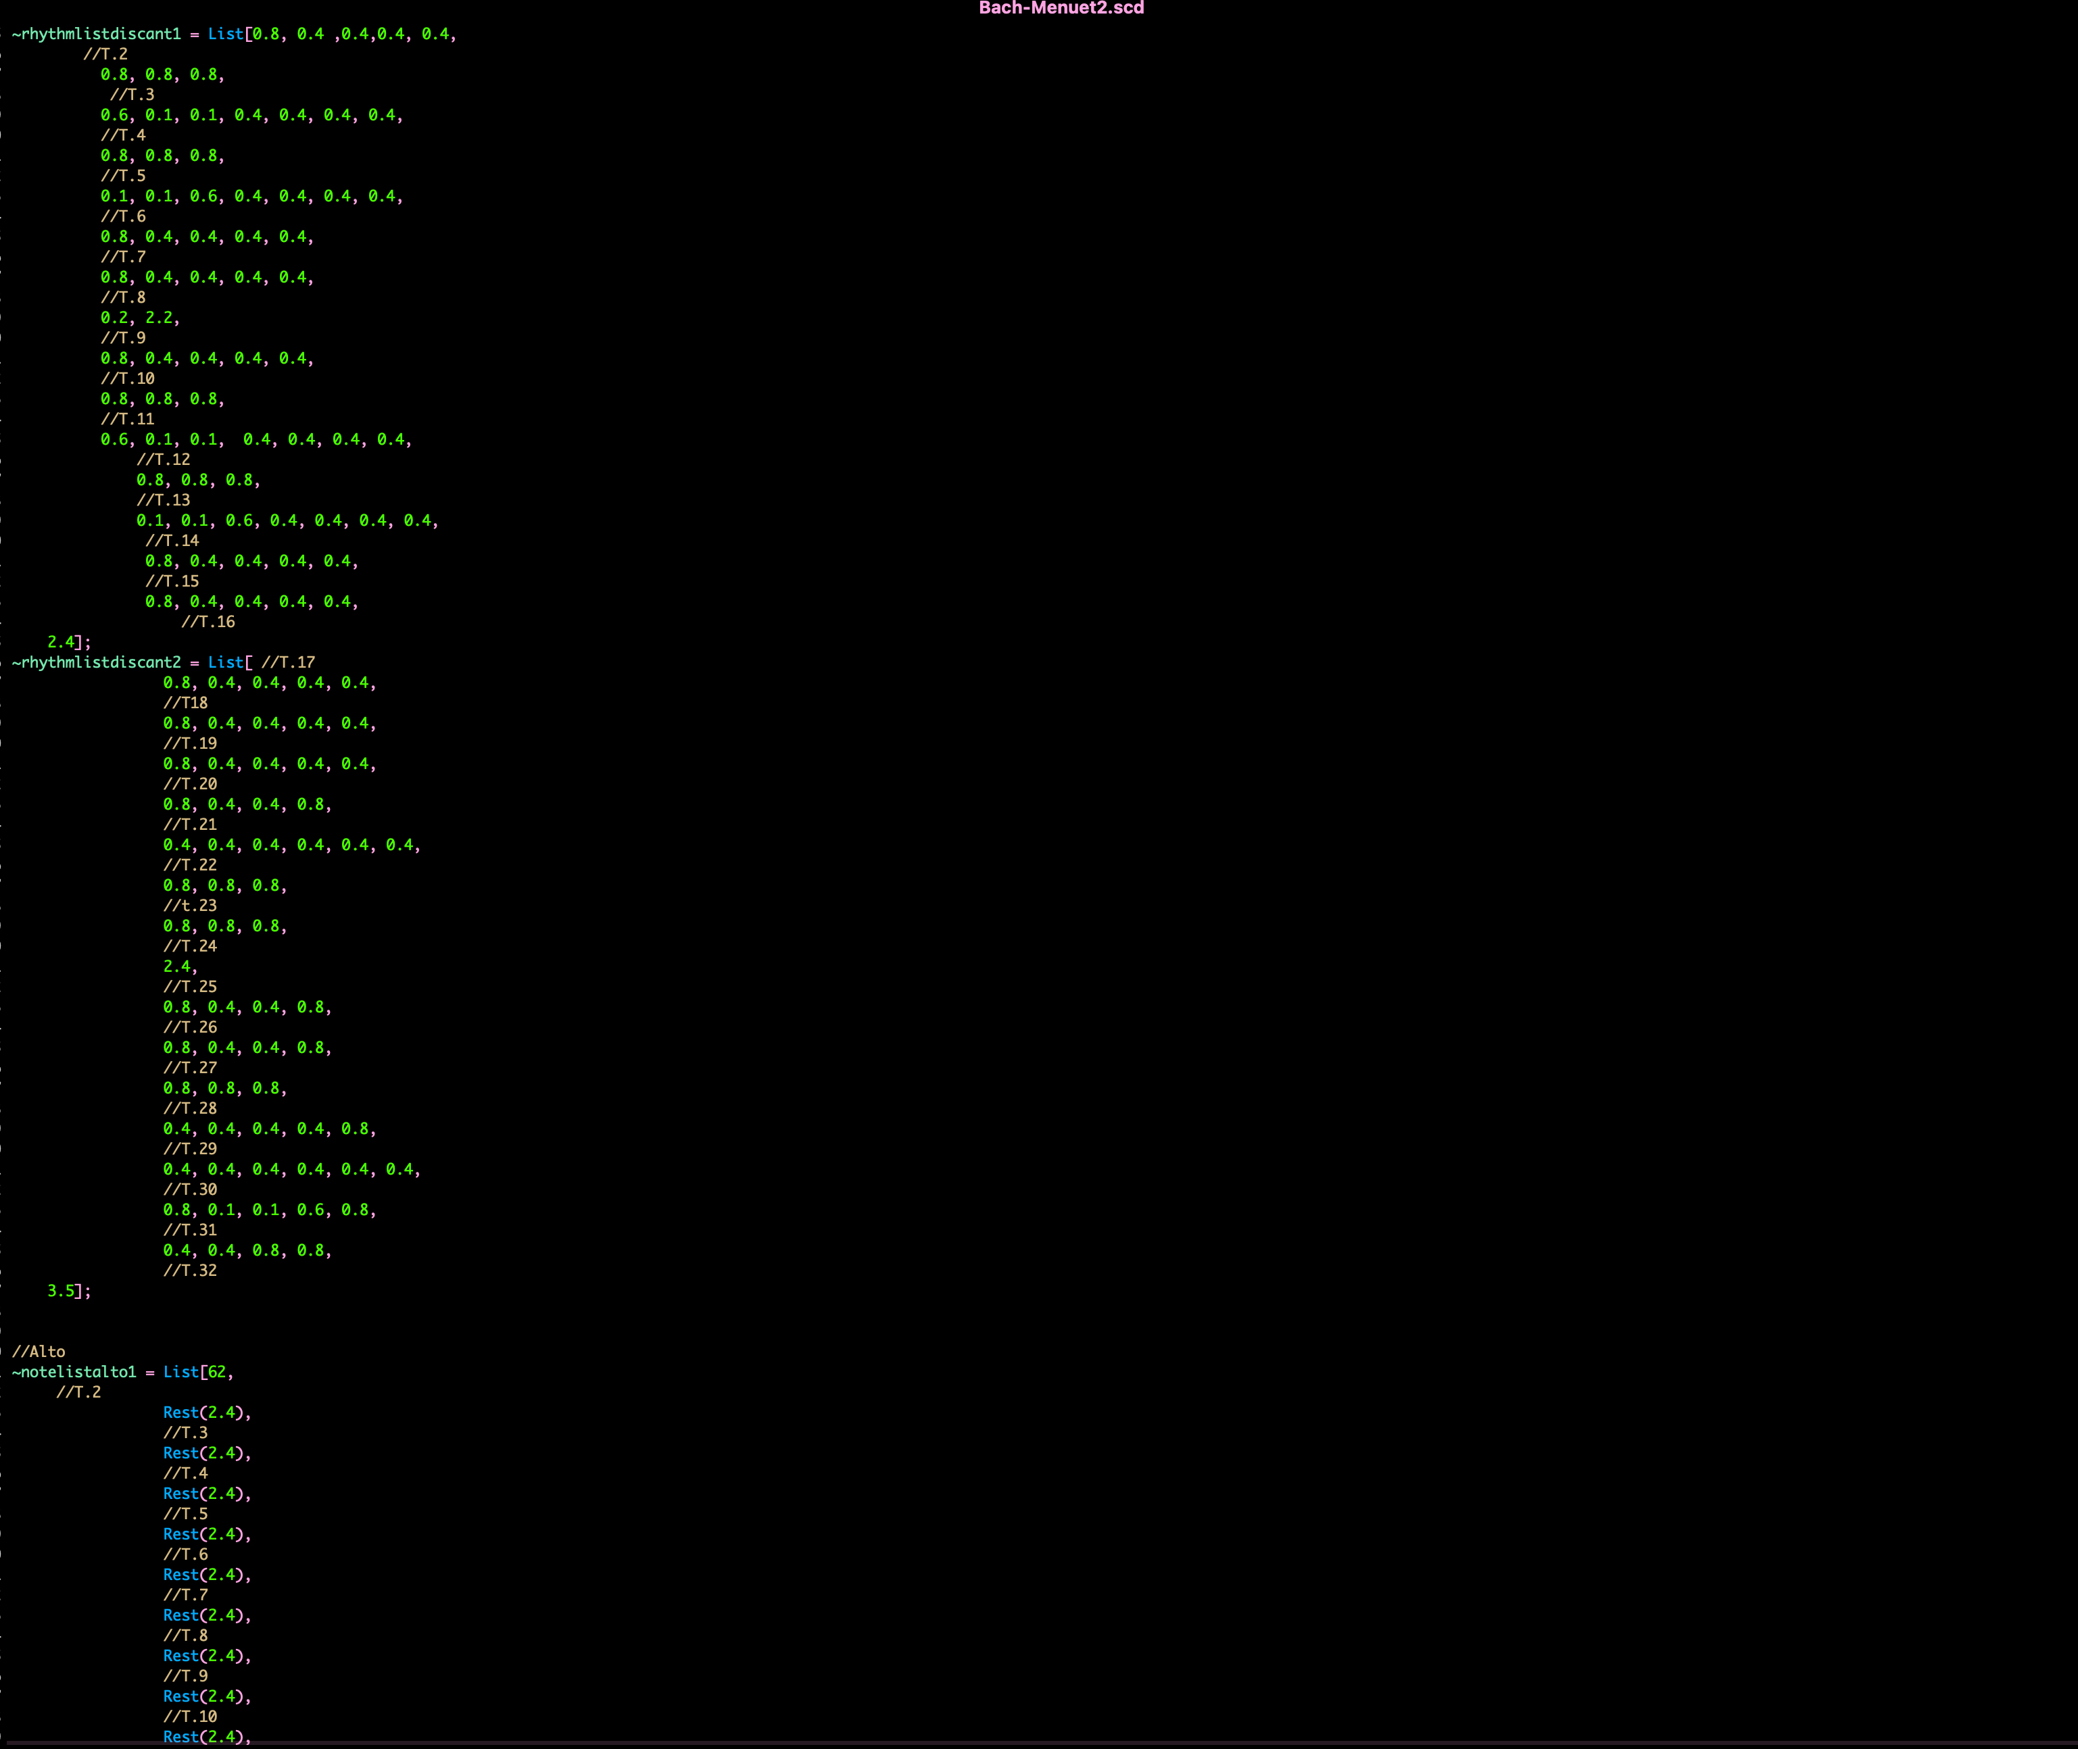This screenshot has height=1749, width=2078.
Task: Click the 2.4, value below //T.24
Action: coord(180,966)
